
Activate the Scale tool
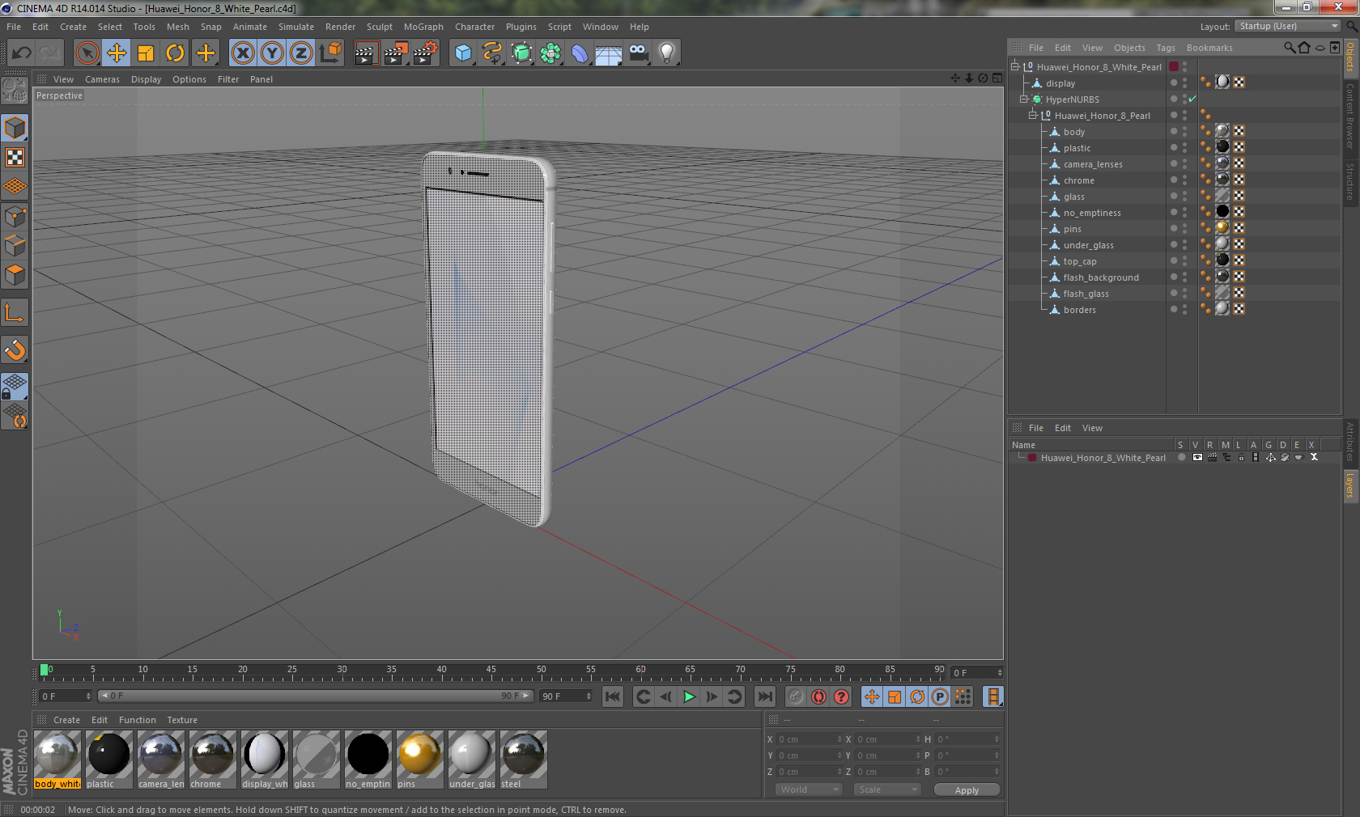click(x=146, y=53)
